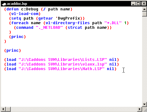Place cursor on vl-load-com
This screenshot has height=112, width=147.
coord(25,14)
